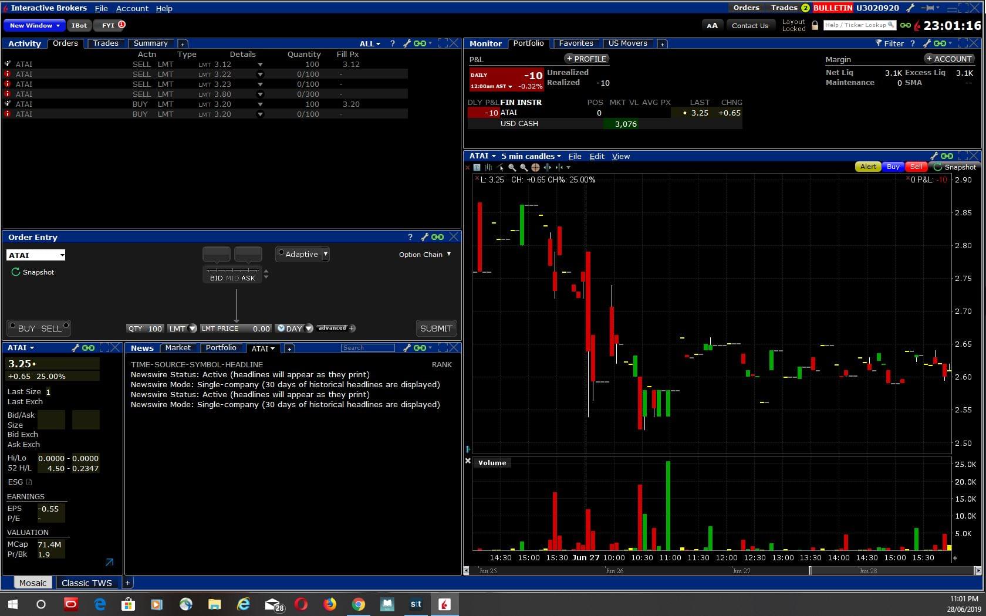Expand advanced order options
The height and width of the screenshot is (616, 986).
[x=336, y=329]
